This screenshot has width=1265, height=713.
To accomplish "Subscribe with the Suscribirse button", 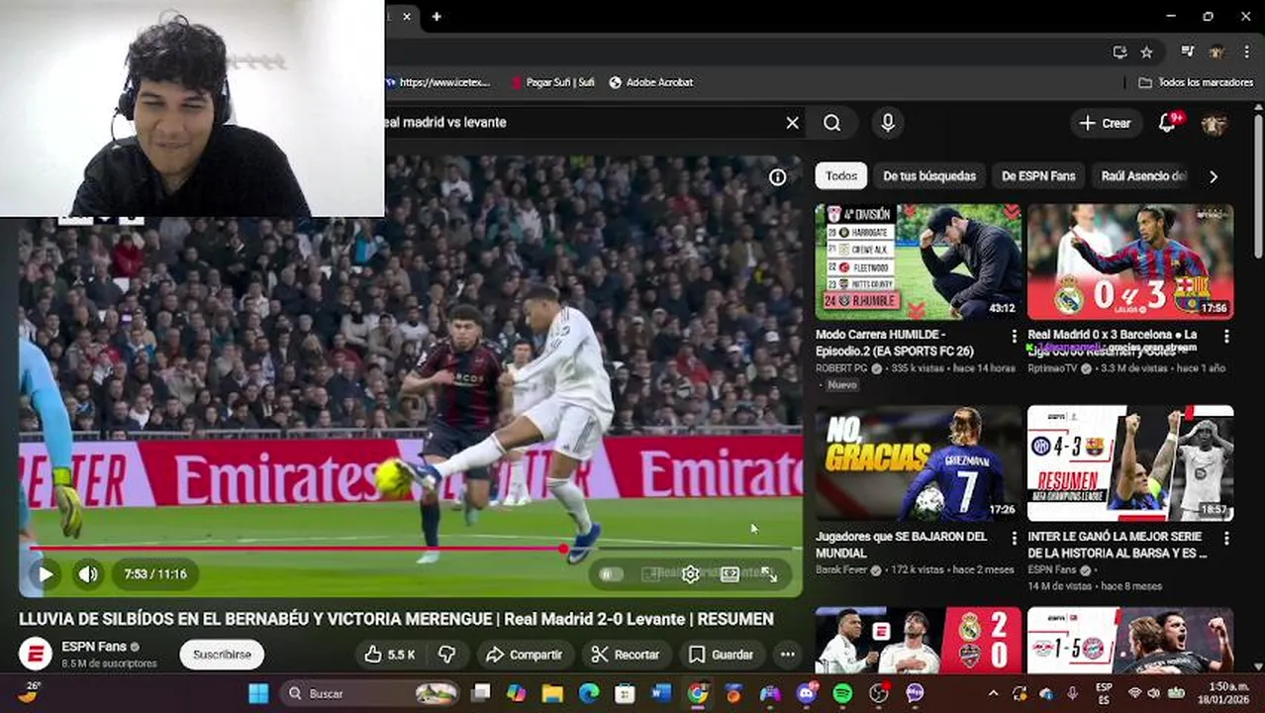I will pyautogui.click(x=222, y=655).
